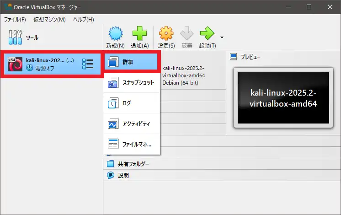Choose ログ from the popup menu
The width and height of the screenshot is (341, 215).
132,103
